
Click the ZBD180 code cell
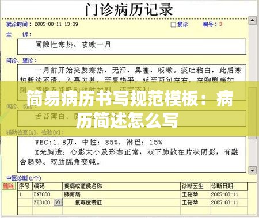(42, 202)
